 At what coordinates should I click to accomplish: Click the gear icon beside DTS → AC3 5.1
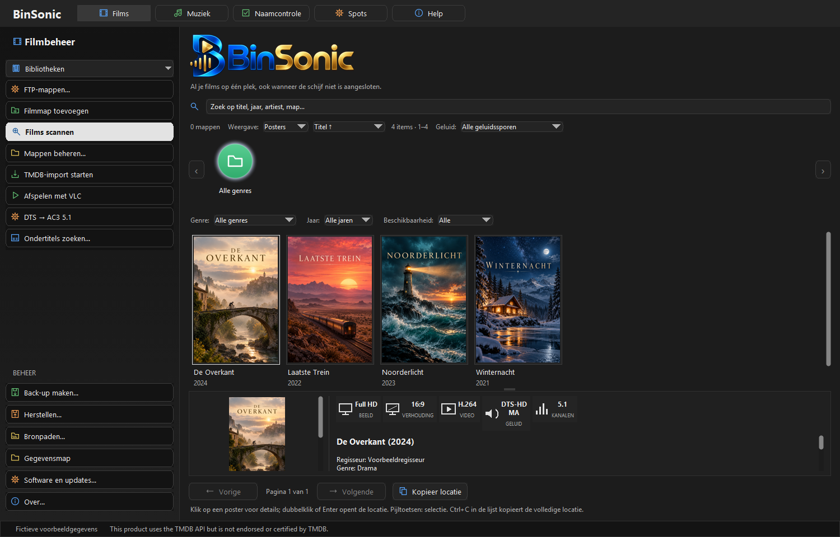point(15,217)
